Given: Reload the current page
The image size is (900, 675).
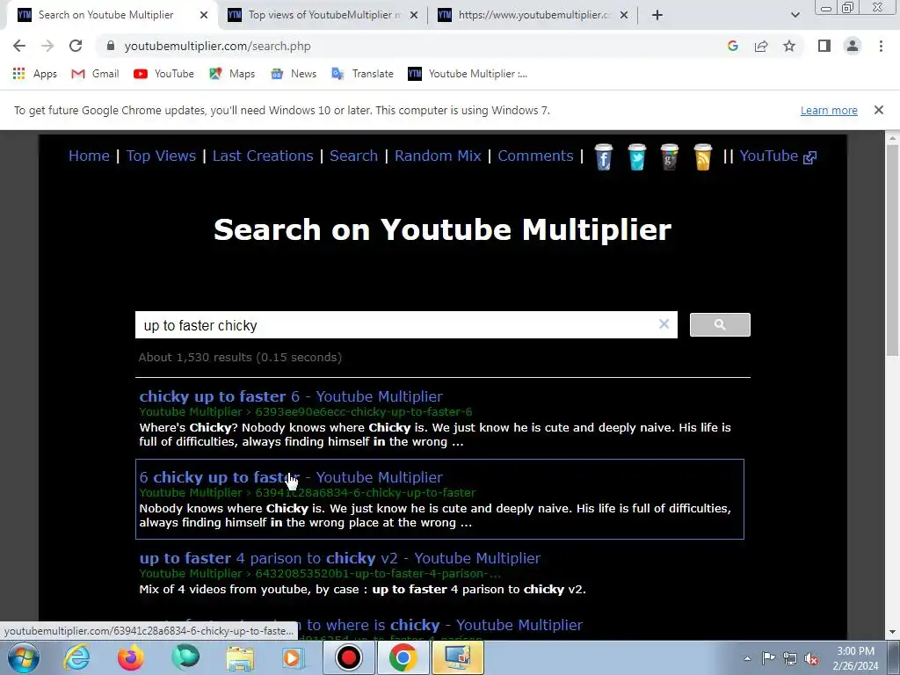Looking at the screenshot, I should point(76,46).
